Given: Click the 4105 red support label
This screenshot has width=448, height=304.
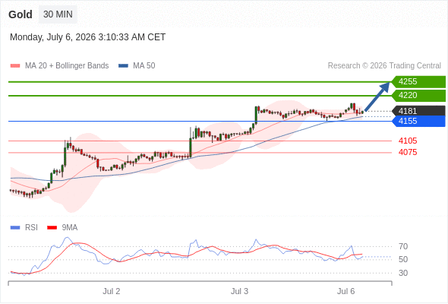Looking at the screenshot, I should click(x=408, y=141).
